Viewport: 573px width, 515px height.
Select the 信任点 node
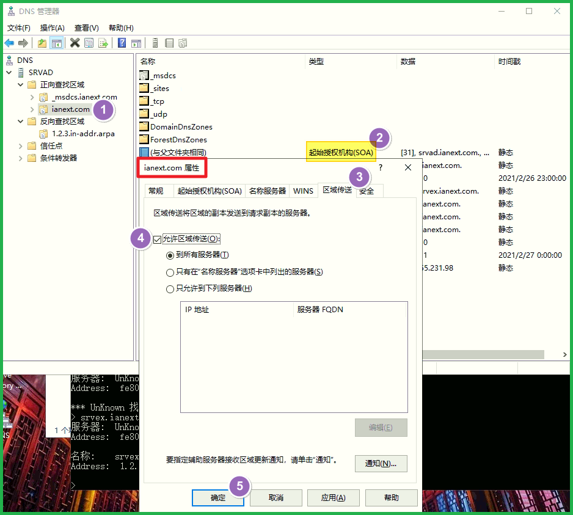tap(51, 146)
